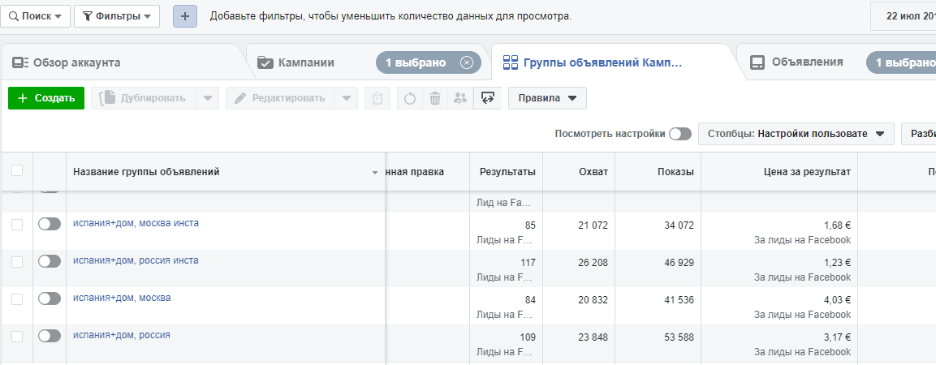Click the plus icon to add a filter
This screenshot has width=936, height=365.
(x=185, y=16)
